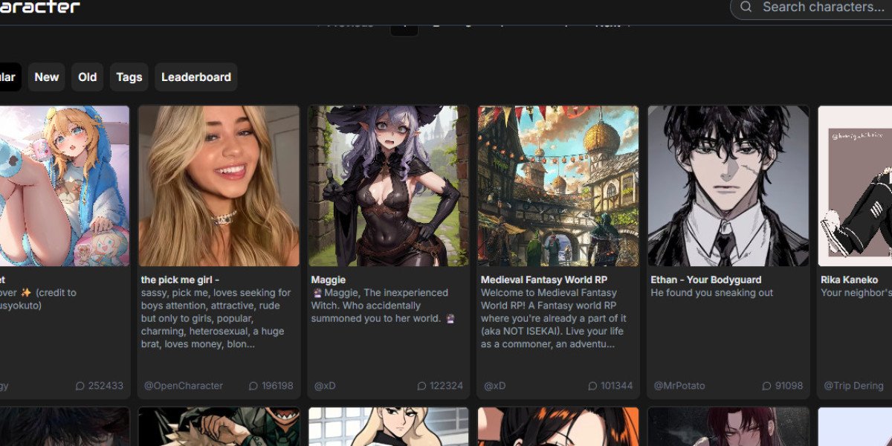The height and width of the screenshot is (446, 892).
Task: Click the chat count 252433
Action: point(106,387)
